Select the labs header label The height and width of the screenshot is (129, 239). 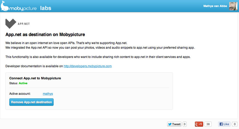46,8
